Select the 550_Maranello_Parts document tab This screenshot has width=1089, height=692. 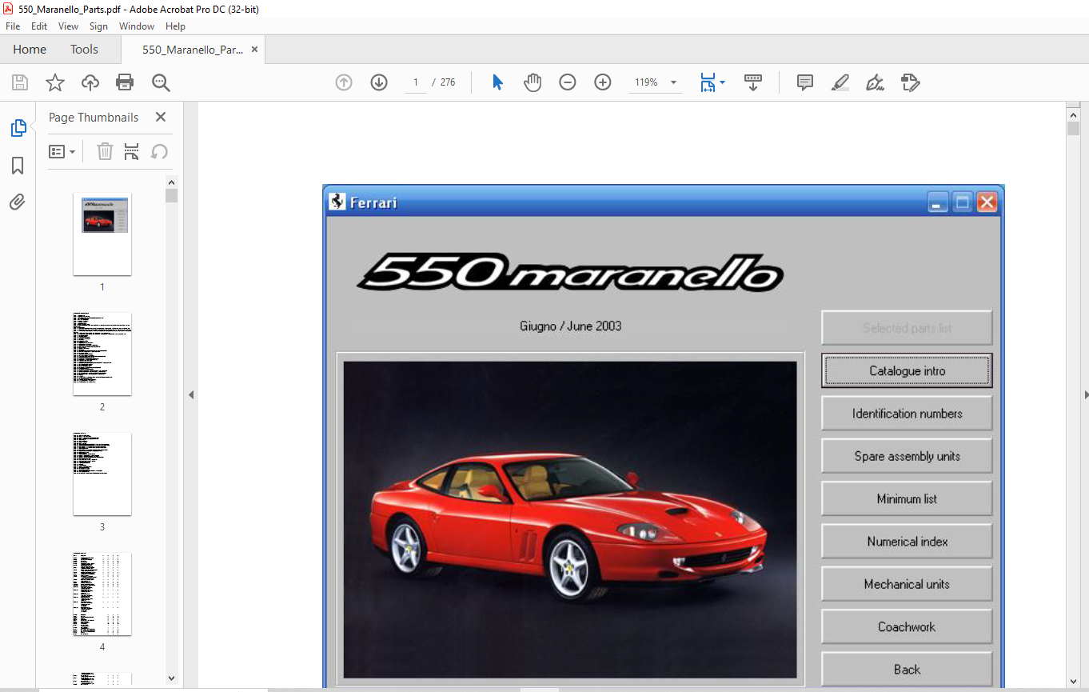coord(193,50)
